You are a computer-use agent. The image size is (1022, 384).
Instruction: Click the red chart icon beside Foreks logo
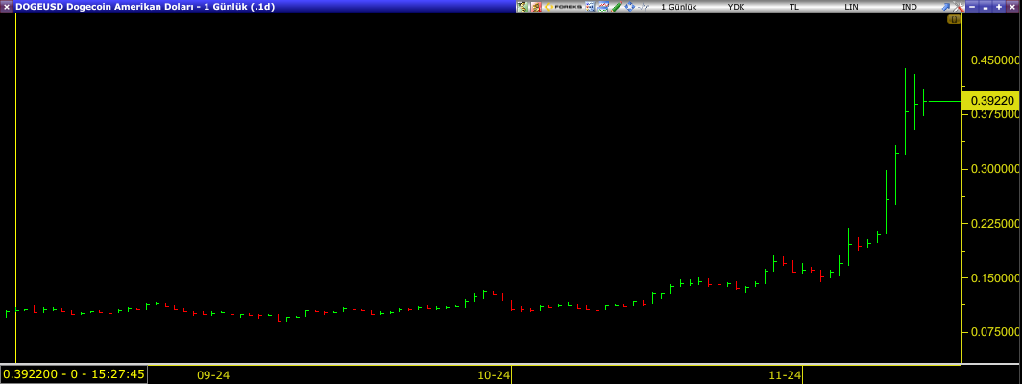536,7
